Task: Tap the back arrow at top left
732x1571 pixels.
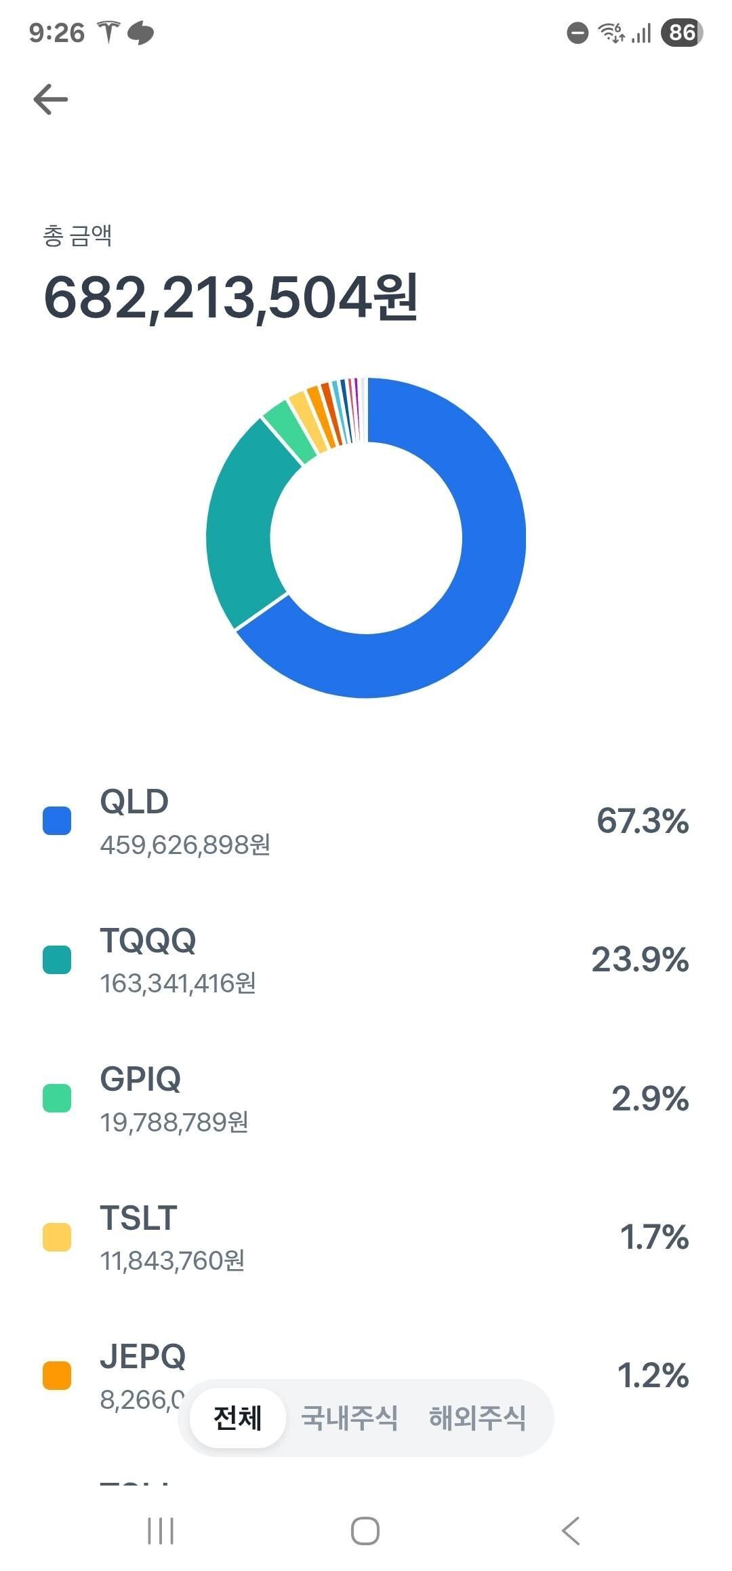Action: coord(49,98)
